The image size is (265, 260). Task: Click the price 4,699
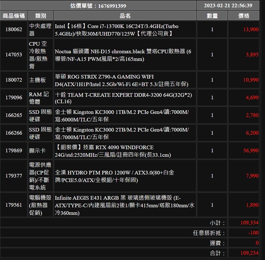[x=252, y=98]
